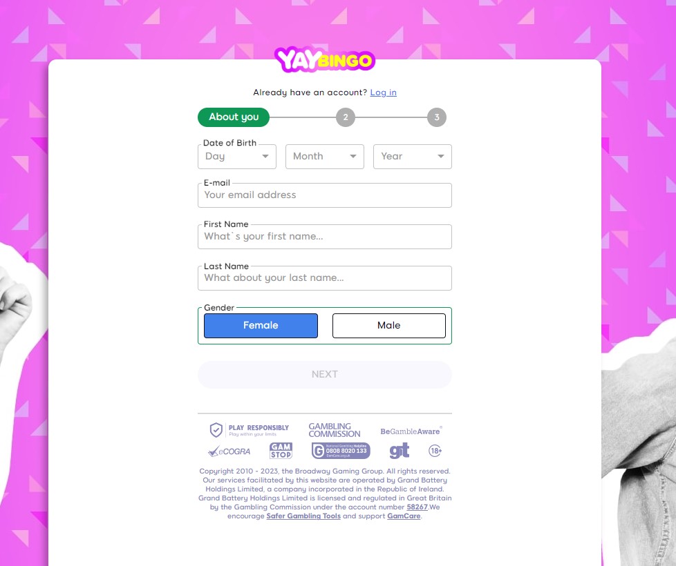Open the Gambling Commission logo
Image resolution: width=676 pixels, height=566 pixels.
point(334,430)
